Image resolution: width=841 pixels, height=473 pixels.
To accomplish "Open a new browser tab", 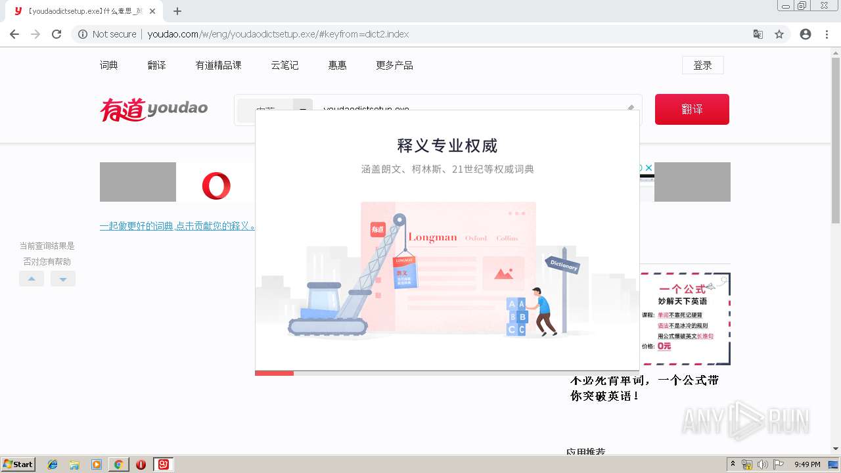I will pyautogui.click(x=177, y=11).
